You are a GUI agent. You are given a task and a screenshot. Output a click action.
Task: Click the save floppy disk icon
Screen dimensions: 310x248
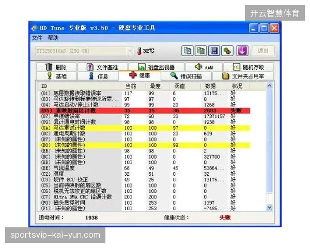click(x=214, y=51)
